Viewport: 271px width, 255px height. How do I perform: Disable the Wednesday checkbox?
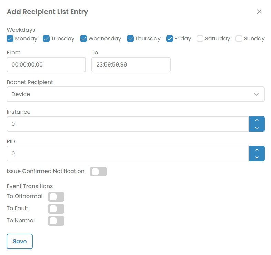(x=83, y=39)
